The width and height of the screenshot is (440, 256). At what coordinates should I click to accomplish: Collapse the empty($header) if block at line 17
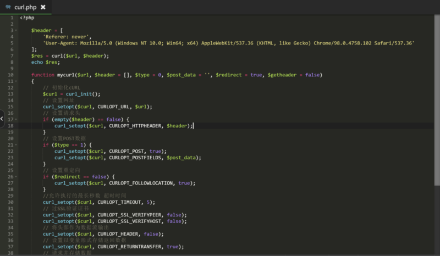tap(16, 119)
